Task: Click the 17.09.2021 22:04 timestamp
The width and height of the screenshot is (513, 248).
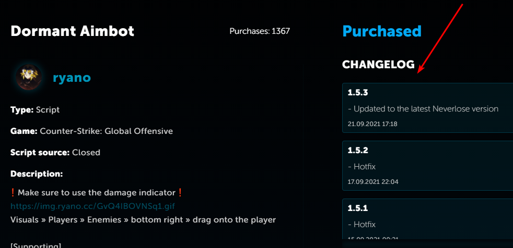Action: point(373,182)
